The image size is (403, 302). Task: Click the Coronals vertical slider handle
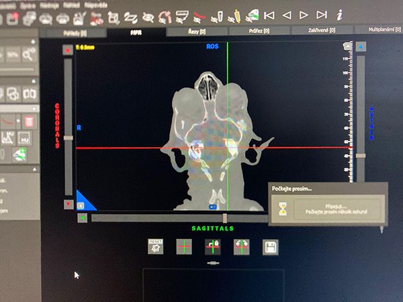pos(67,138)
